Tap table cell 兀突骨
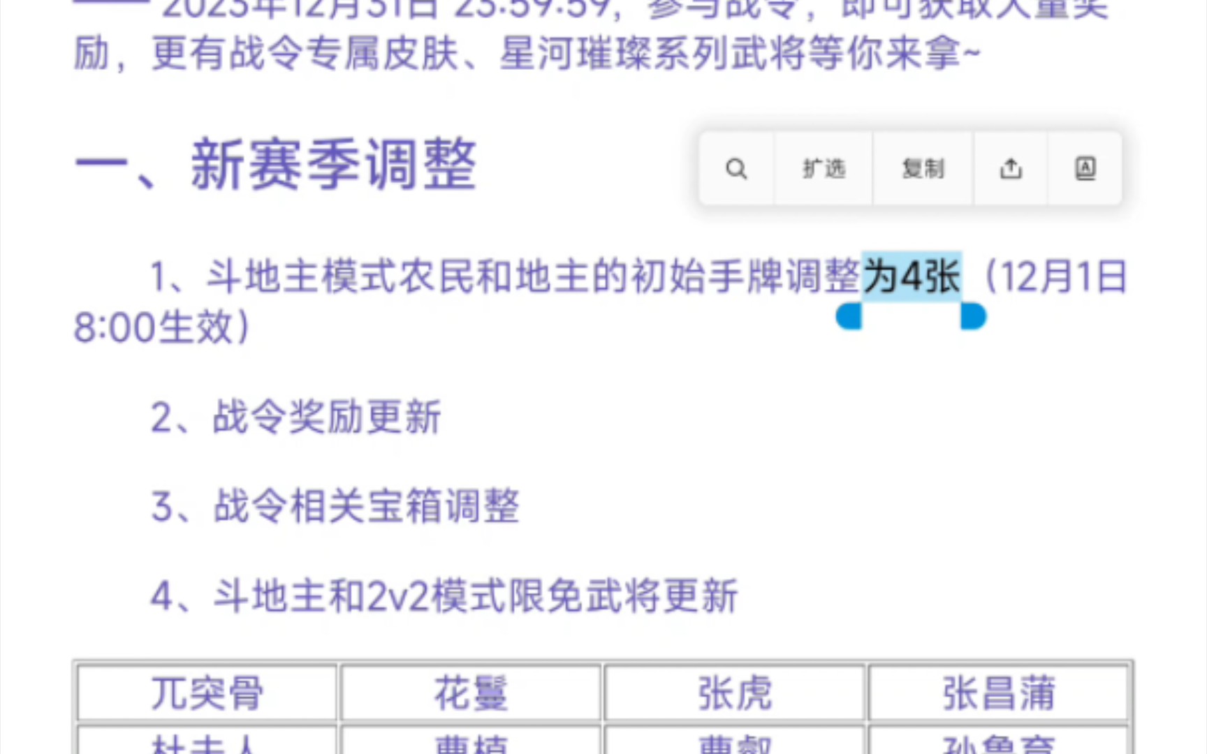 (x=207, y=693)
